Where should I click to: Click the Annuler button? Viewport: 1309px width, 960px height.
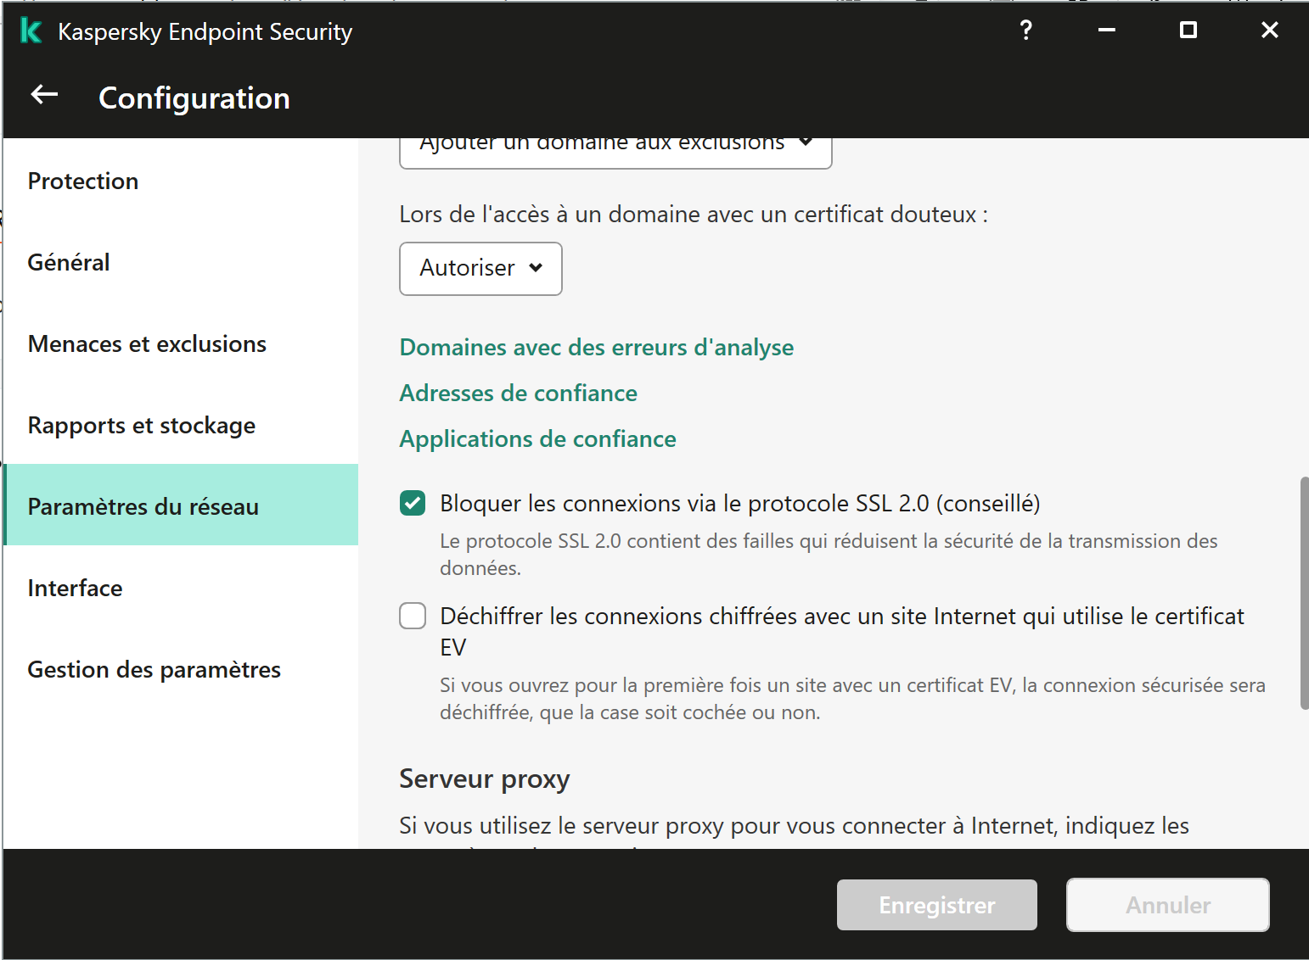(1168, 905)
